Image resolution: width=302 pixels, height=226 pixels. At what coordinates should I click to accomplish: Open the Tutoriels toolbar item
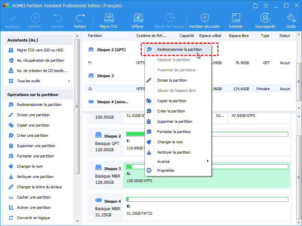236,21
